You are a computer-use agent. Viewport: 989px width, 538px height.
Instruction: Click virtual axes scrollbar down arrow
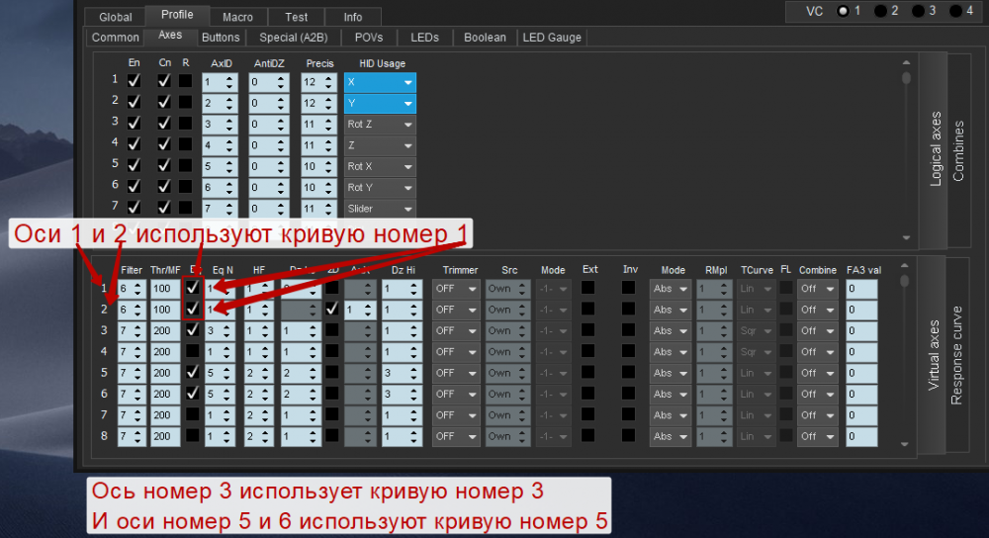905,444
